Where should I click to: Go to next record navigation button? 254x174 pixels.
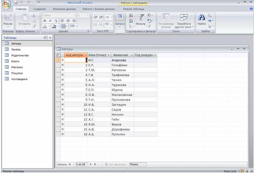tap(91, 164)
